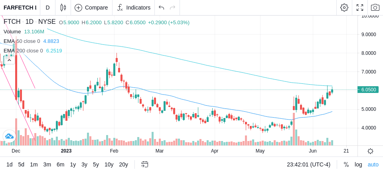This screenshot has width=383, height=172.
Task: Click the 2023 label on the time axis
Action: click(66, 151)
